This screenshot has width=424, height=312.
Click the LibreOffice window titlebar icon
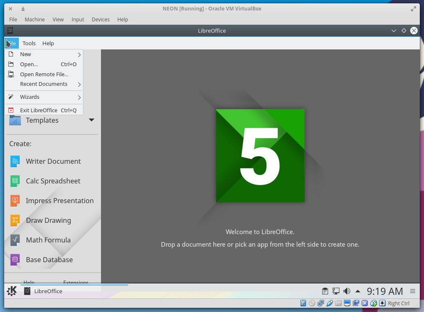coord(10,31)
